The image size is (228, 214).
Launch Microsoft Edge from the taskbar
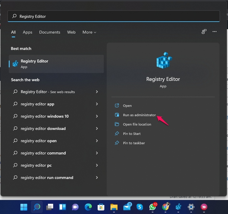tap(88, 207)
